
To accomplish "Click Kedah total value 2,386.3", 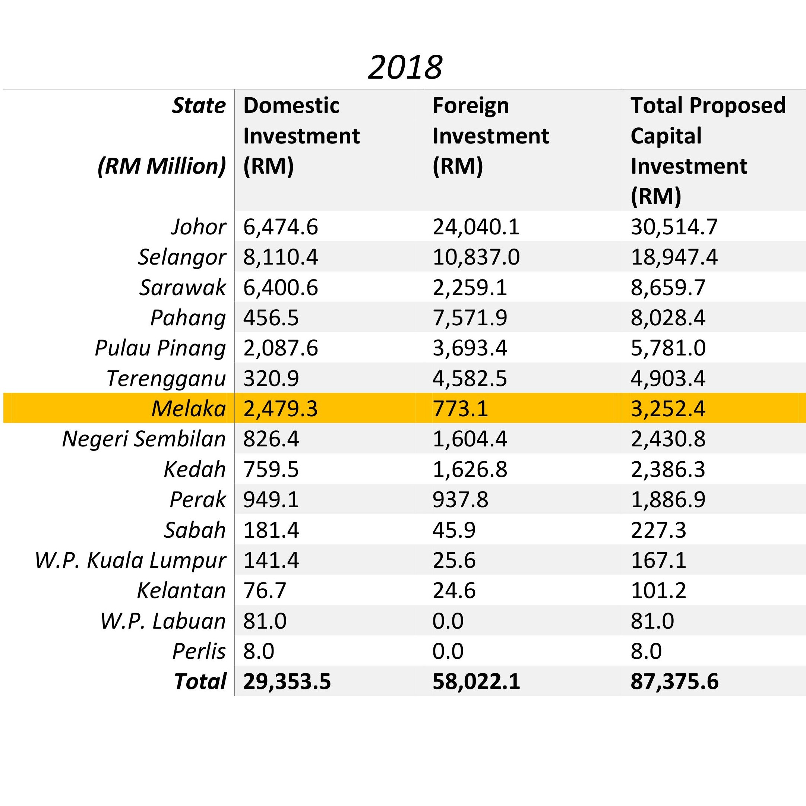I will tap(668, 470).
